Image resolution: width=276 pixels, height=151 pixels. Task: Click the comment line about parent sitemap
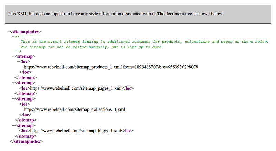pos(144,42)
